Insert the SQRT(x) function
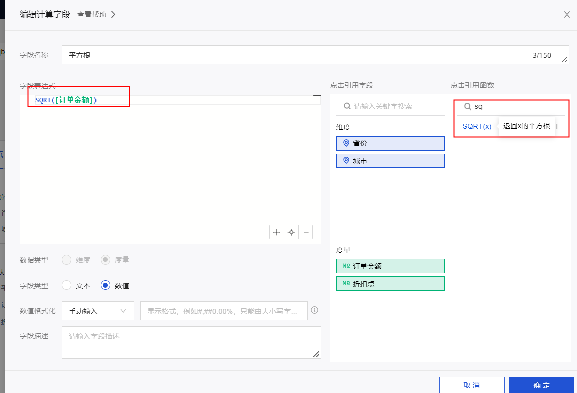The height and width of the screenshot is (393, 577). click(x=477, y=126)
